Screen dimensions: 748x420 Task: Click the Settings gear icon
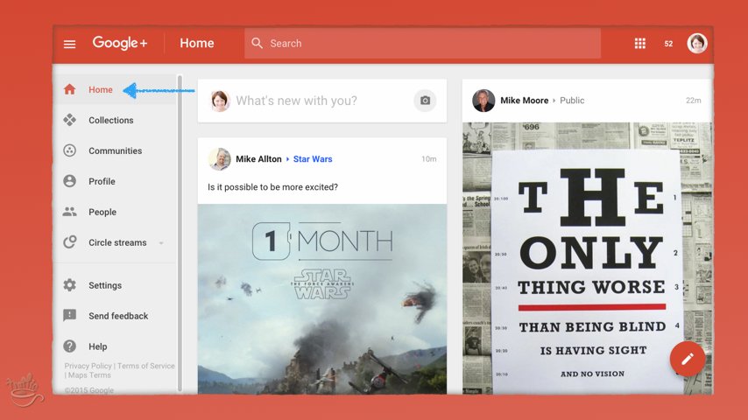point(70,285)
